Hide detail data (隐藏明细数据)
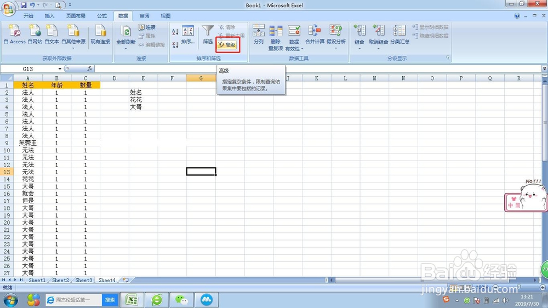Viewport: 548px width, 308px height. click(x=430, y=36)
